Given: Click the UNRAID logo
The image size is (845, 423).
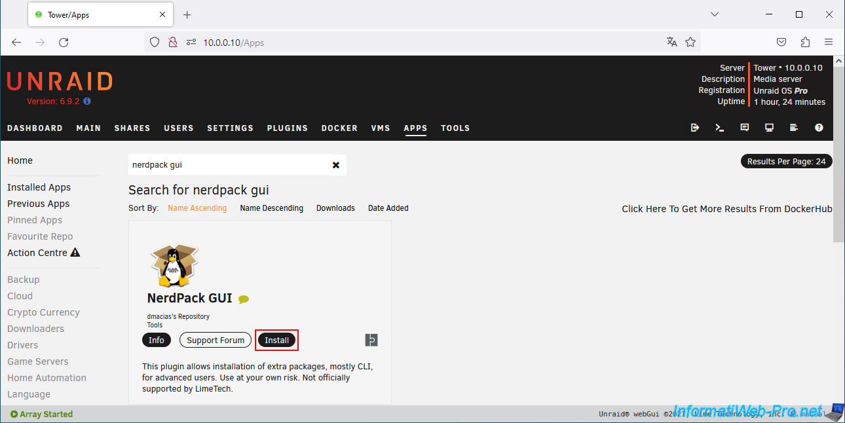Looking at the screenshot, I should (x=60, y=81).
